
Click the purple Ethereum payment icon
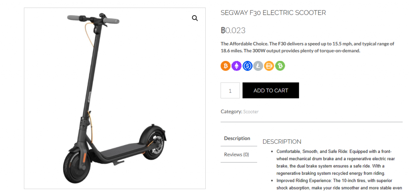[x=236, y=66]
